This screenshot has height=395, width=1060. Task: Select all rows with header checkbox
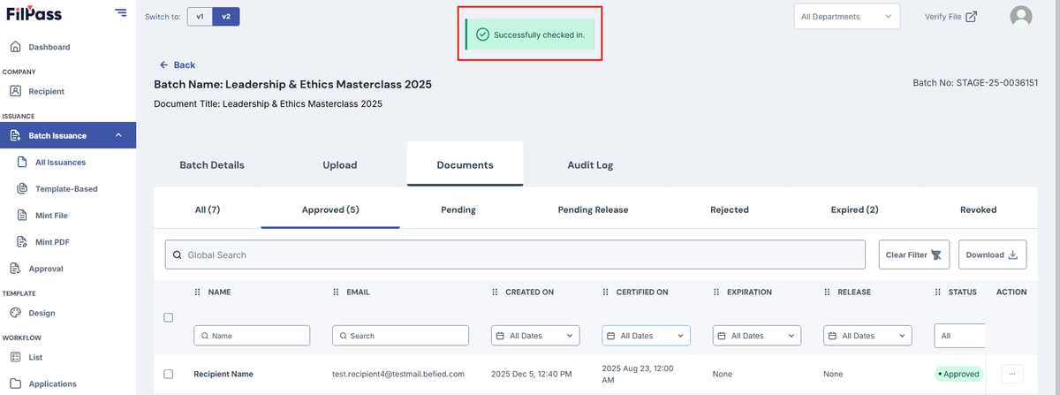pyautogui.click(x=169, y=317)
